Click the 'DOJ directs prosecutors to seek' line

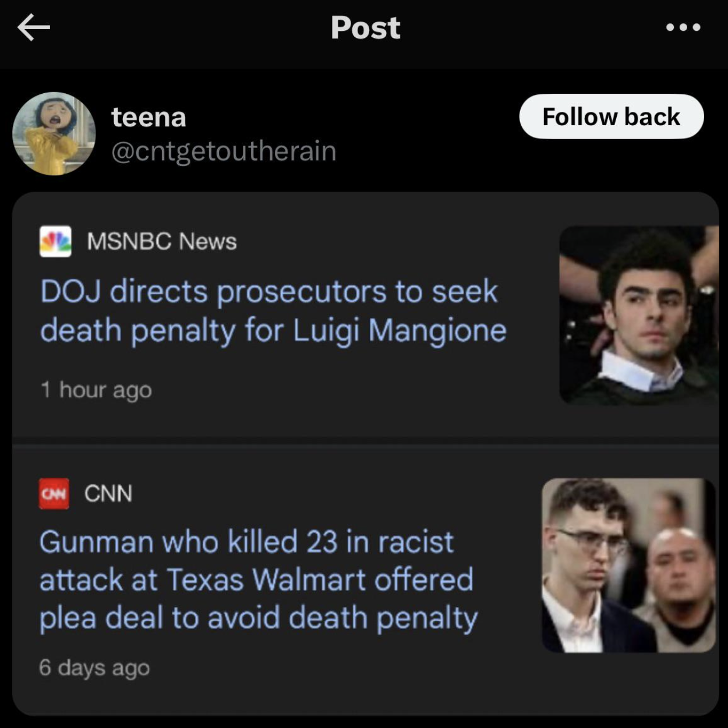269,291
